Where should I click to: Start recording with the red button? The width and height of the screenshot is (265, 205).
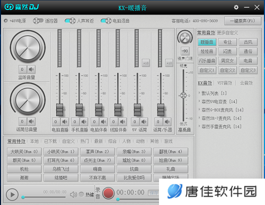coord(108,193)
